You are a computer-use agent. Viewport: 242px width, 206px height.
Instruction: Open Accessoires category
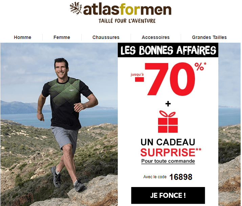click(x=156, y=37)
